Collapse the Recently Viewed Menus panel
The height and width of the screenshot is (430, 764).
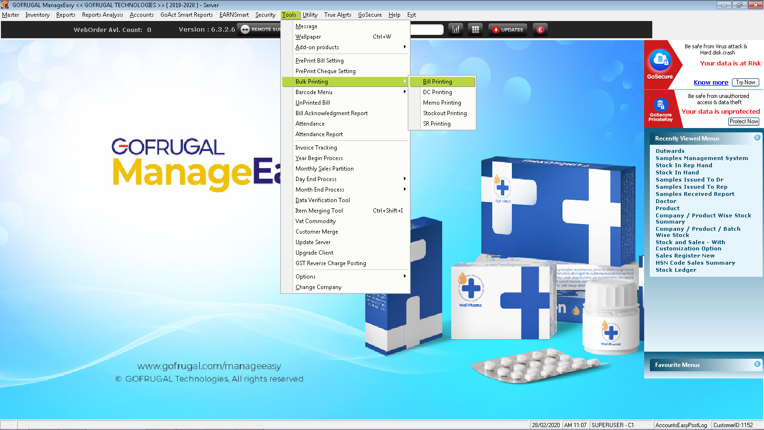point(757,138)
